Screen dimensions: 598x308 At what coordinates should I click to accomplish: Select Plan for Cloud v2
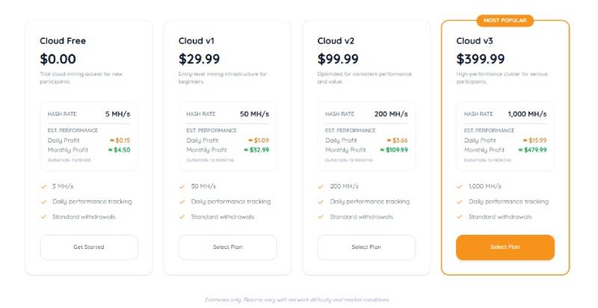[366, 247]
